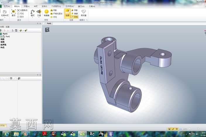
Task: Select the 视图 (Views) tree node
Action: coord(3,42)
